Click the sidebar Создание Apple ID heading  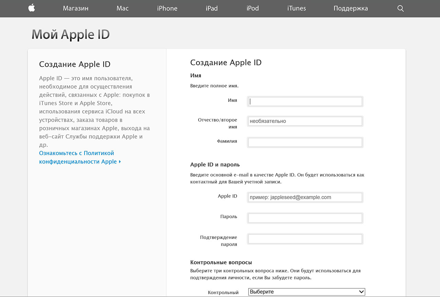(75, 64)
